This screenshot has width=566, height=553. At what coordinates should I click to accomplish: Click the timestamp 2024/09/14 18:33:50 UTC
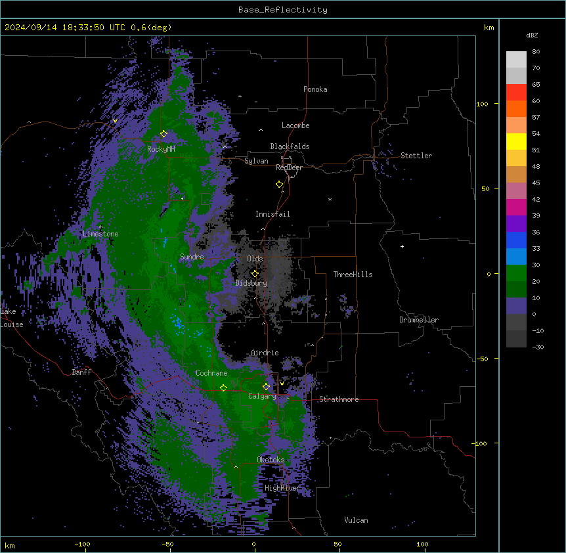tap(65, 28)
